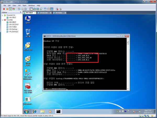Open the Edit menu
The image size is (157, 118).
coord(9,6)
